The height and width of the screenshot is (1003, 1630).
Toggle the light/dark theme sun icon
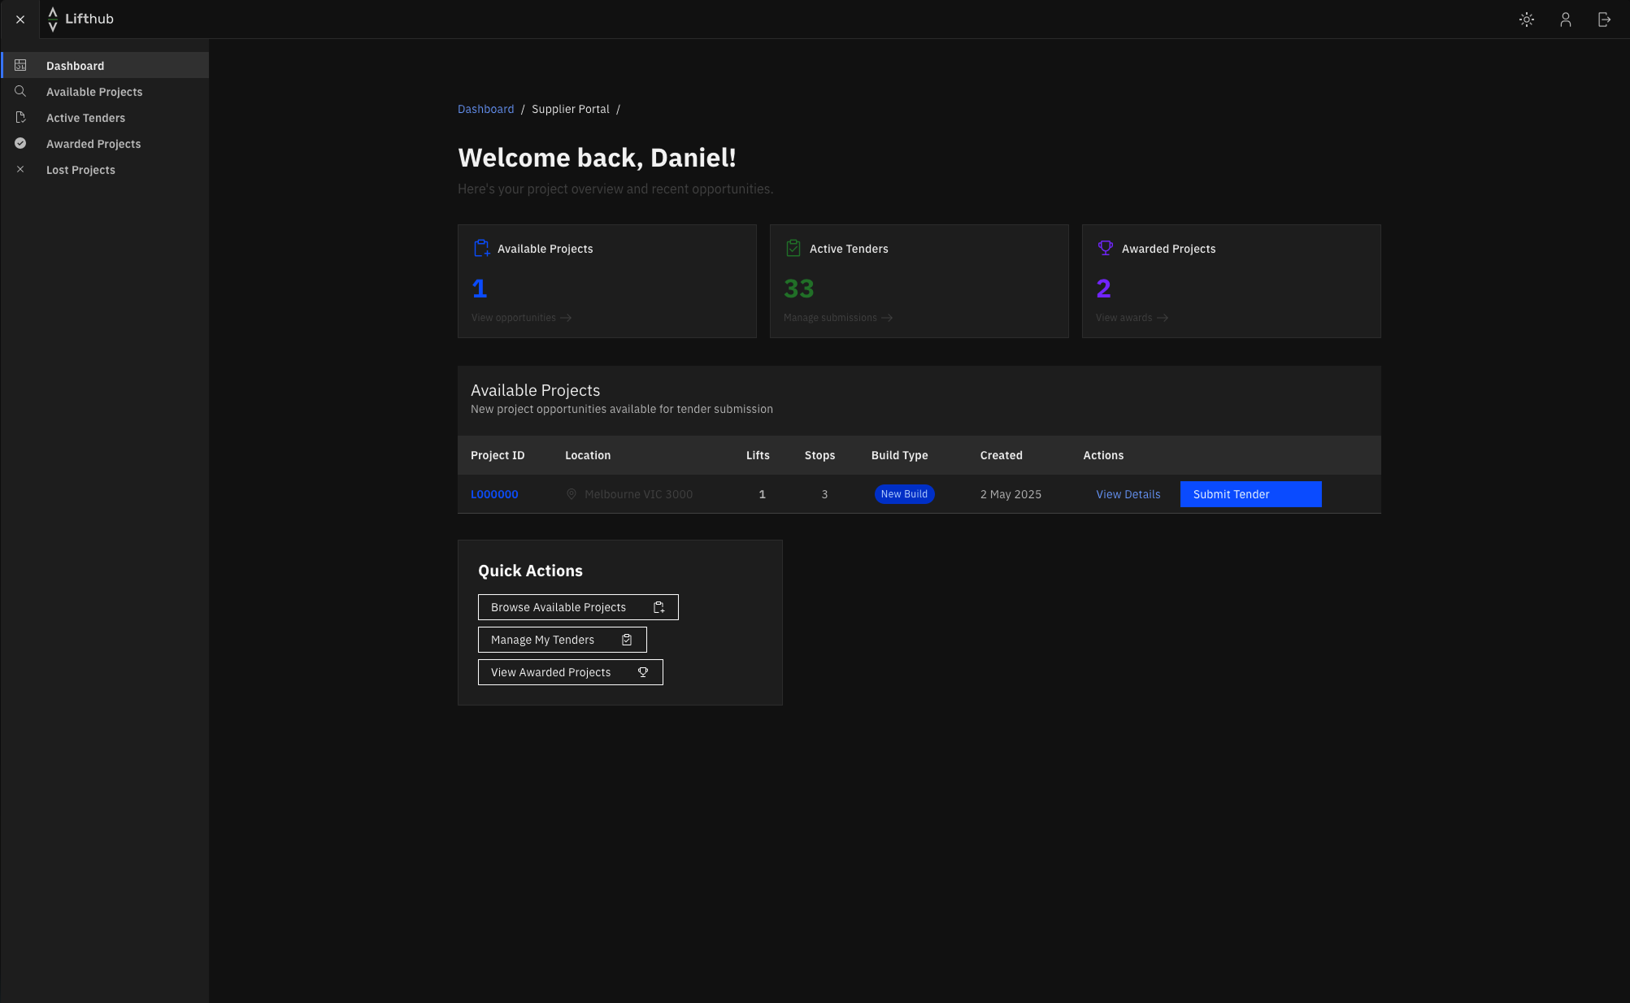click(1526, 20)
